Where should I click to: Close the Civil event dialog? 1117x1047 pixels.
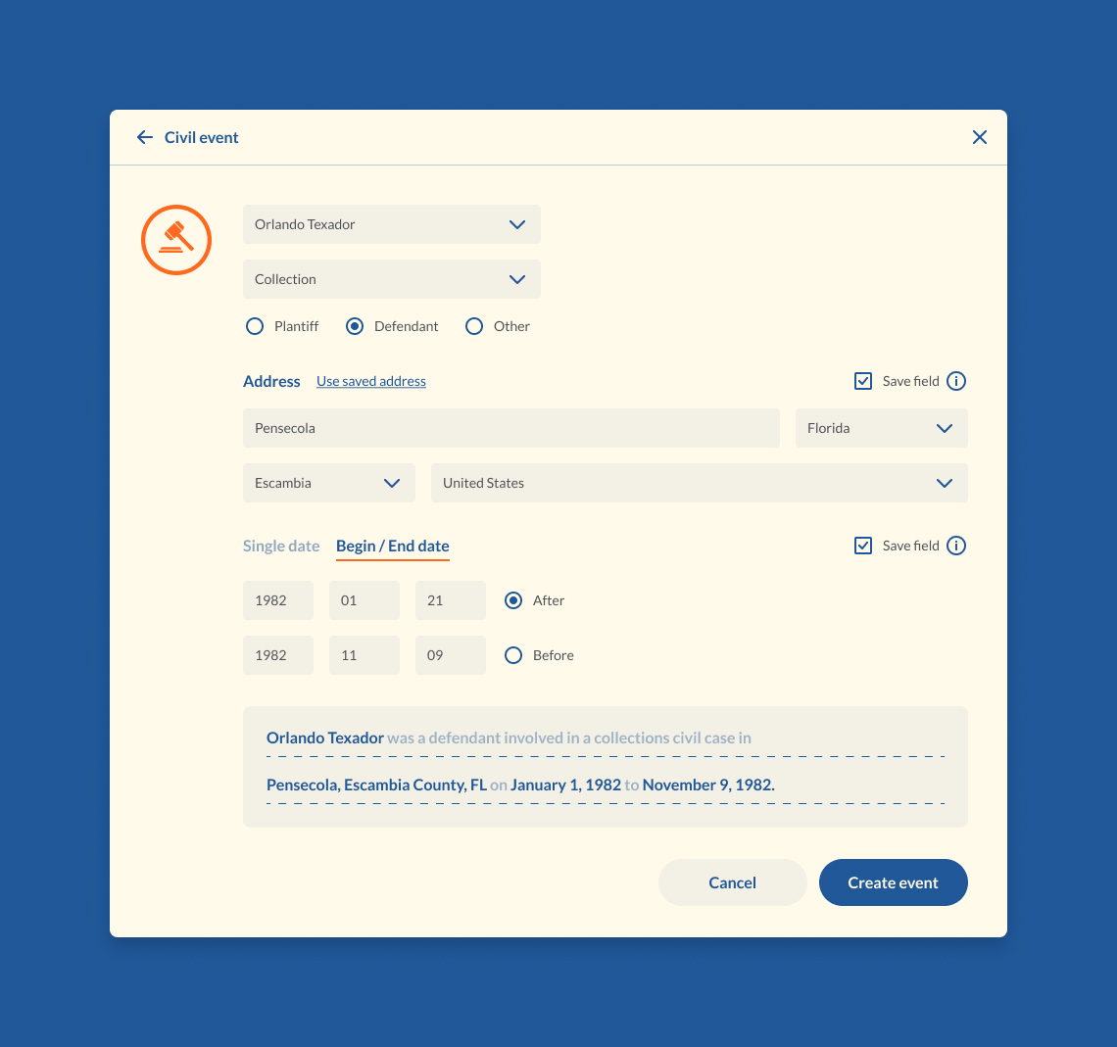(x=979, y=138)
